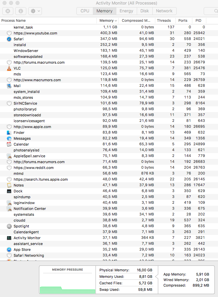Select the search.itunes.apple.com shield icon
Image resolution: width=218 pixels, height=297 pixels.
pyautogui.click(x=9, y=179)
